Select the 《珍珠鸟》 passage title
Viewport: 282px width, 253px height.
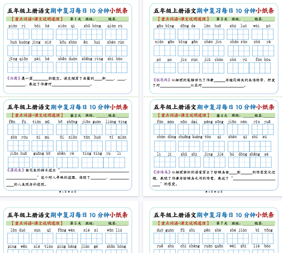click(161, 172)
